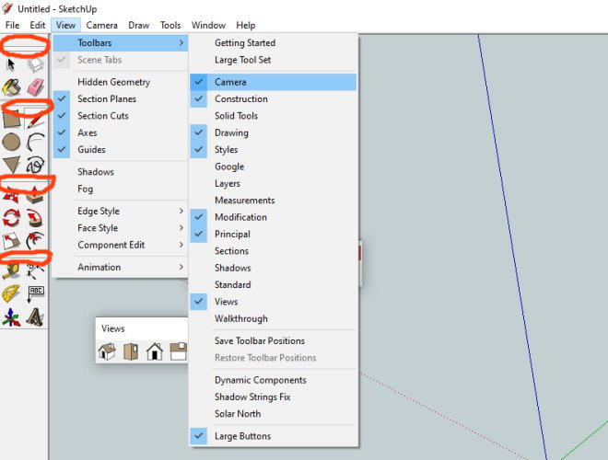Choose the pink Eraser tool

pos(35,87)
